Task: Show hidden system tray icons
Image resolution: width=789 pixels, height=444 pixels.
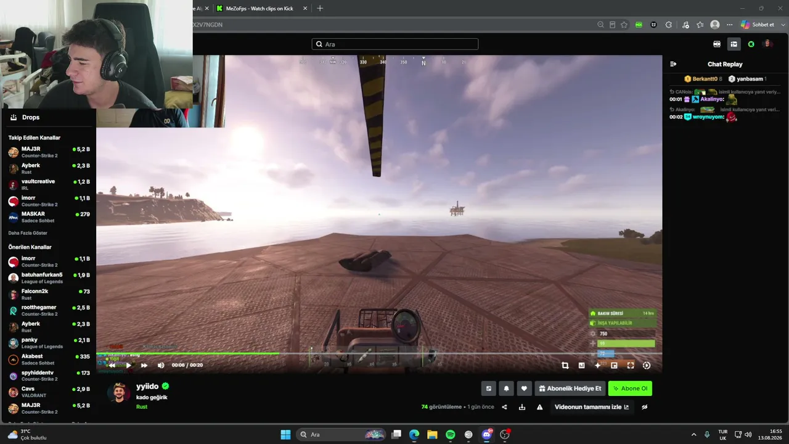Action: [x=693, y=435]
